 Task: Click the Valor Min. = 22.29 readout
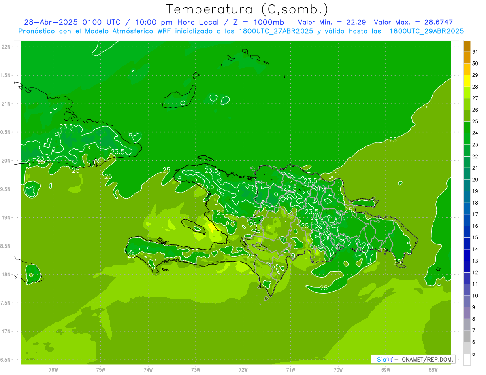pyautogui.click(x=332, y=22)
